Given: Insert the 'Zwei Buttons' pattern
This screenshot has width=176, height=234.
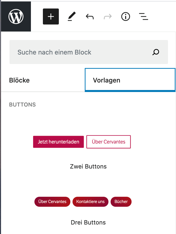Looking at the screenshot, I should pos(88,142).
